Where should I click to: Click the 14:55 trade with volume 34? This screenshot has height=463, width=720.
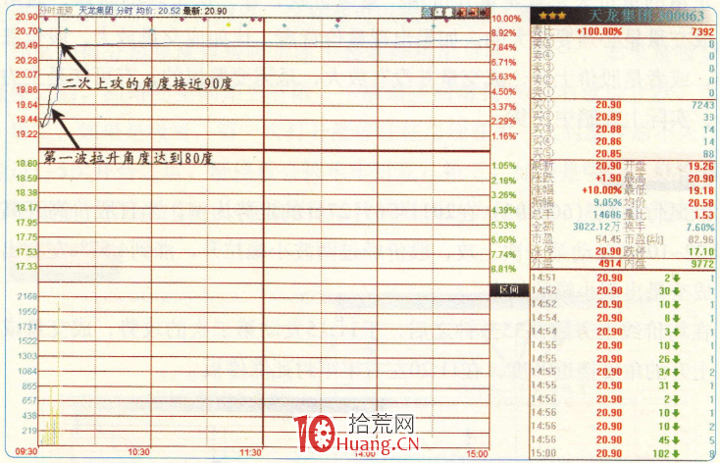click(623, 372)
